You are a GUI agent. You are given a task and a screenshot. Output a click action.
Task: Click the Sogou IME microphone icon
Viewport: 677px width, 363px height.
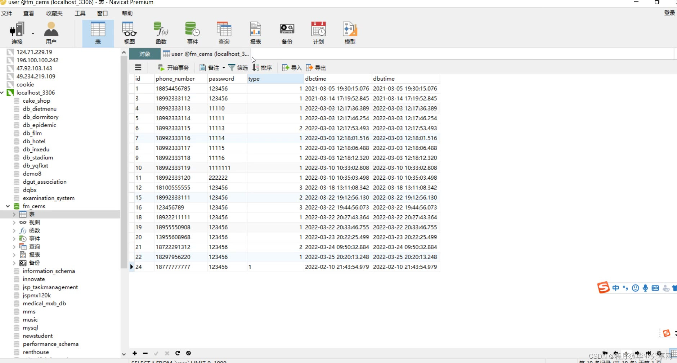pyautogui.click(x=645, y=288)
